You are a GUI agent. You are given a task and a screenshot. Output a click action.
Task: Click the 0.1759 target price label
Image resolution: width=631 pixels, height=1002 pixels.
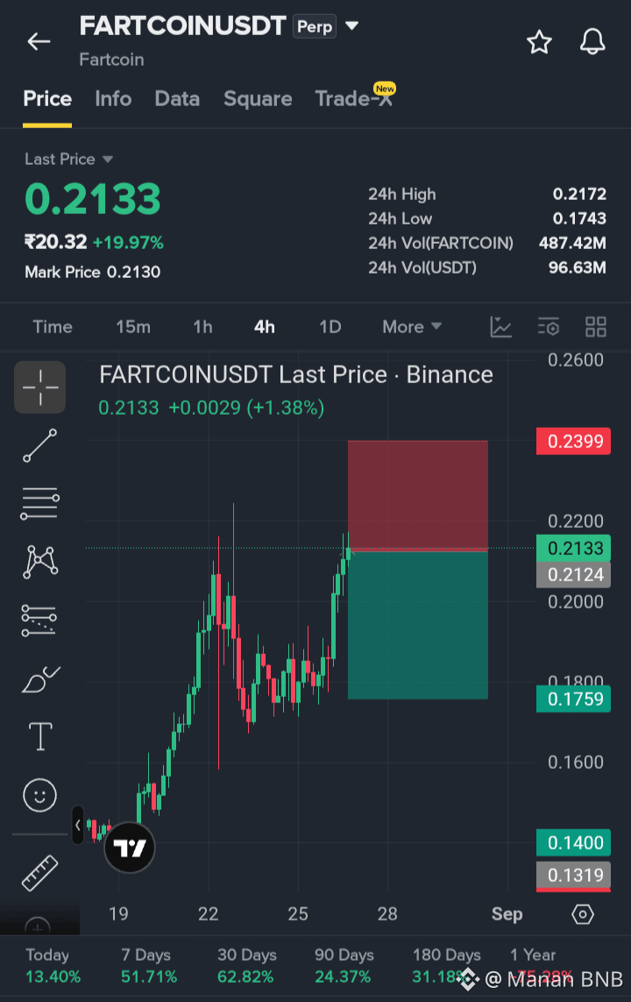[573, 699]
